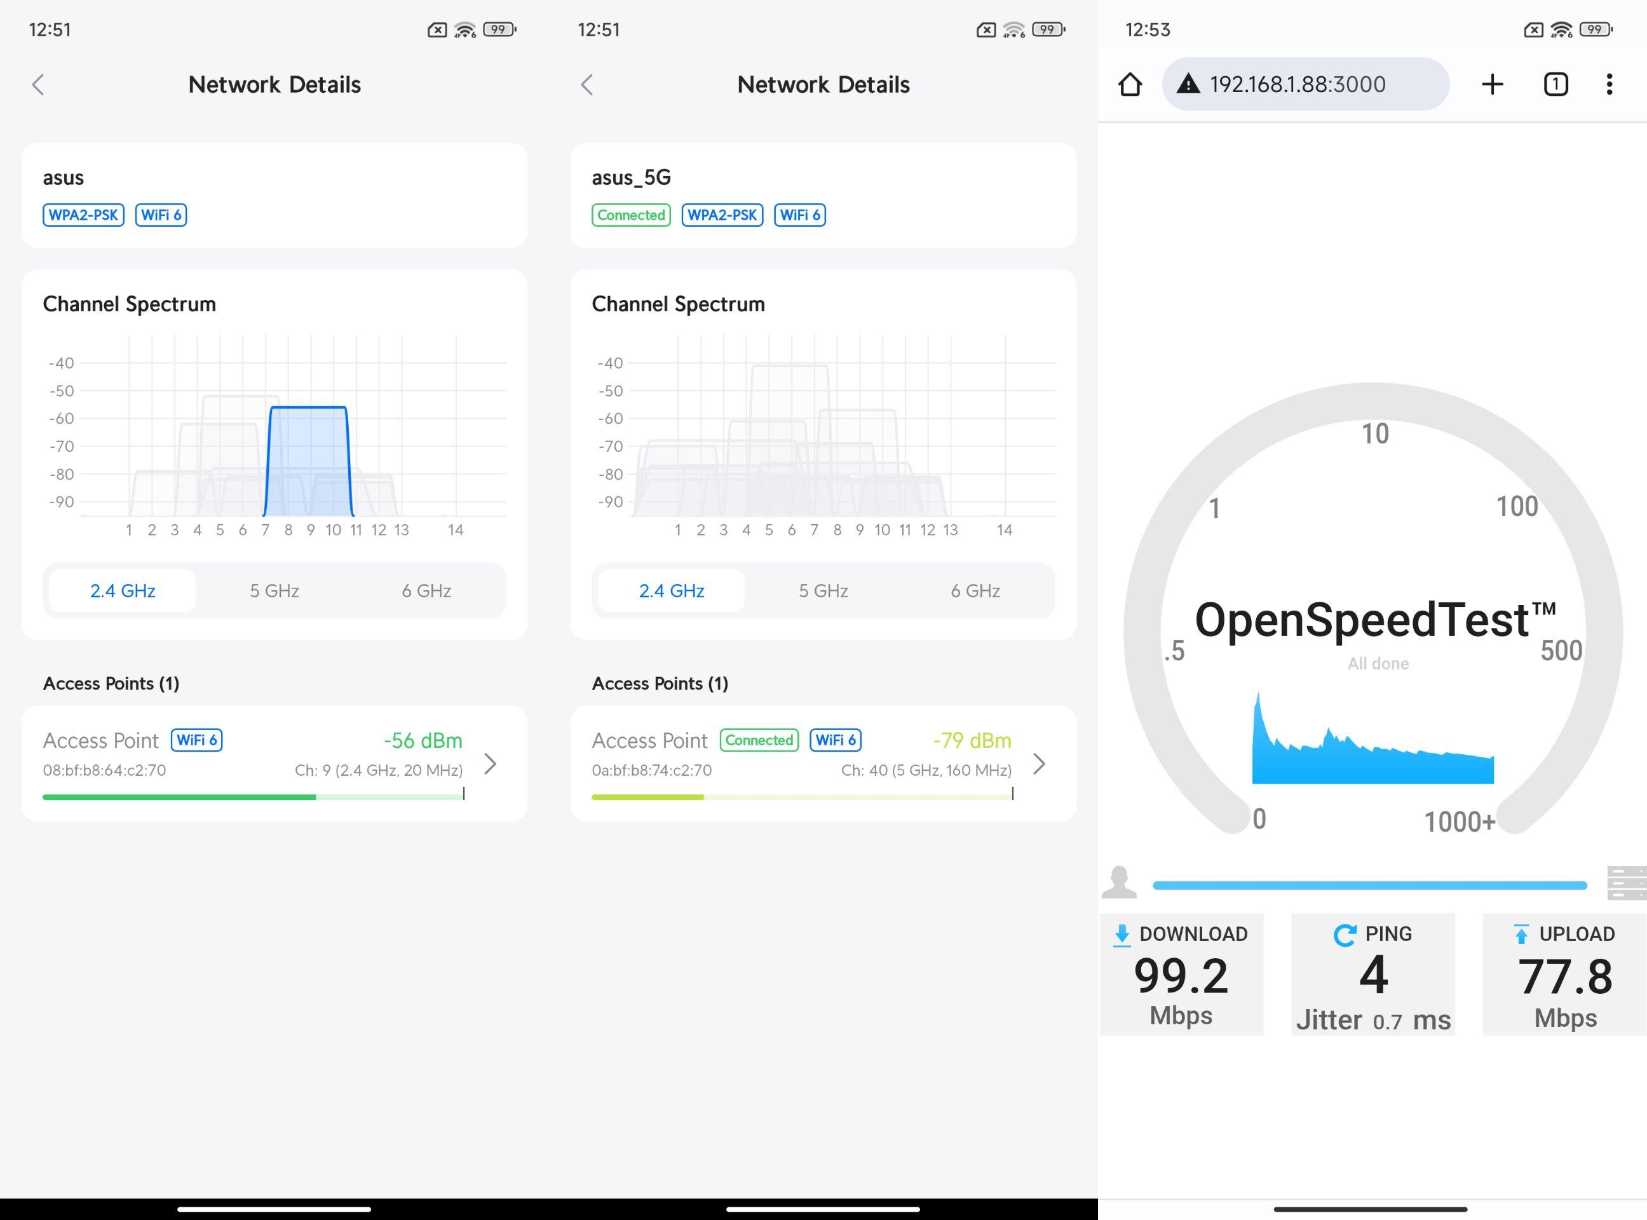Tap the All done status text
This screenshot has width=1647, height=1220.
[1378, 663]
